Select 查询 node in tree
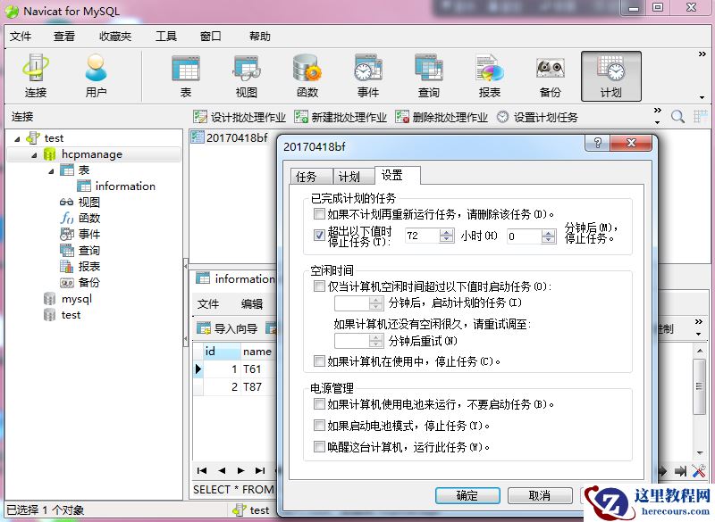This screenshot has width=715, height=522. click(x=80, y=251)
